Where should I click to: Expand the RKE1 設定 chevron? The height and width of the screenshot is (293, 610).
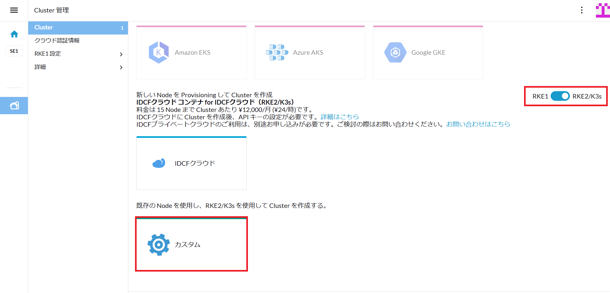click(121, 54)
